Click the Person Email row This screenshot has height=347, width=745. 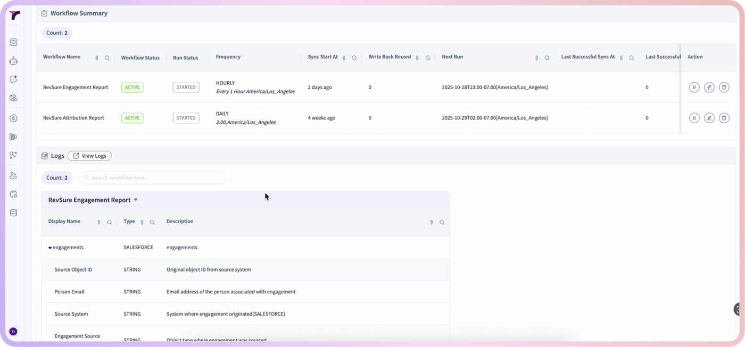coord(245,292)
